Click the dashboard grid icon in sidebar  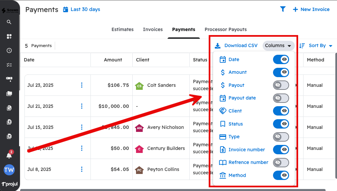(x=9, y=36)
